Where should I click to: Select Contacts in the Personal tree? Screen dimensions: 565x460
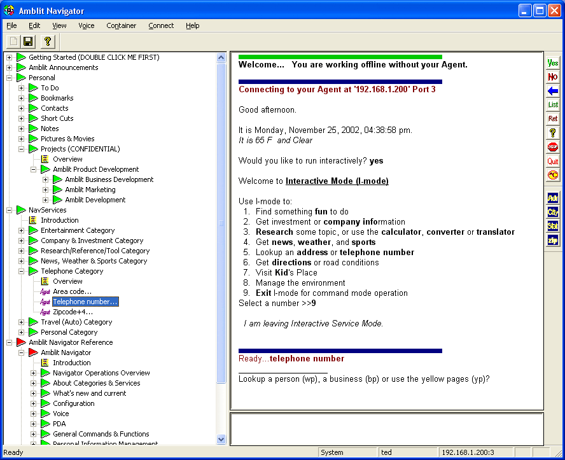coord(55,108)
